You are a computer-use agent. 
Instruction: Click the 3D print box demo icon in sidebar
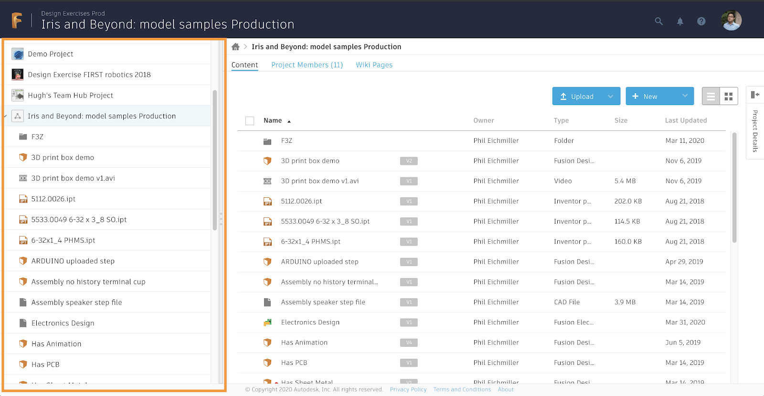point(23,157)
